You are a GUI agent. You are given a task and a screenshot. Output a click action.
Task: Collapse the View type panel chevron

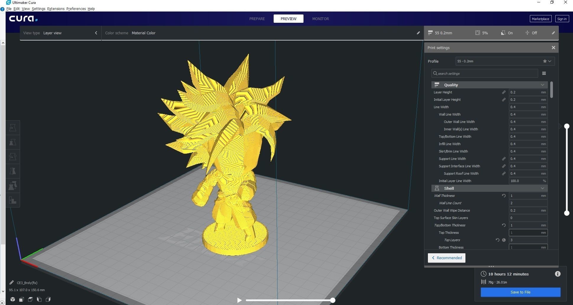point(96,33)
